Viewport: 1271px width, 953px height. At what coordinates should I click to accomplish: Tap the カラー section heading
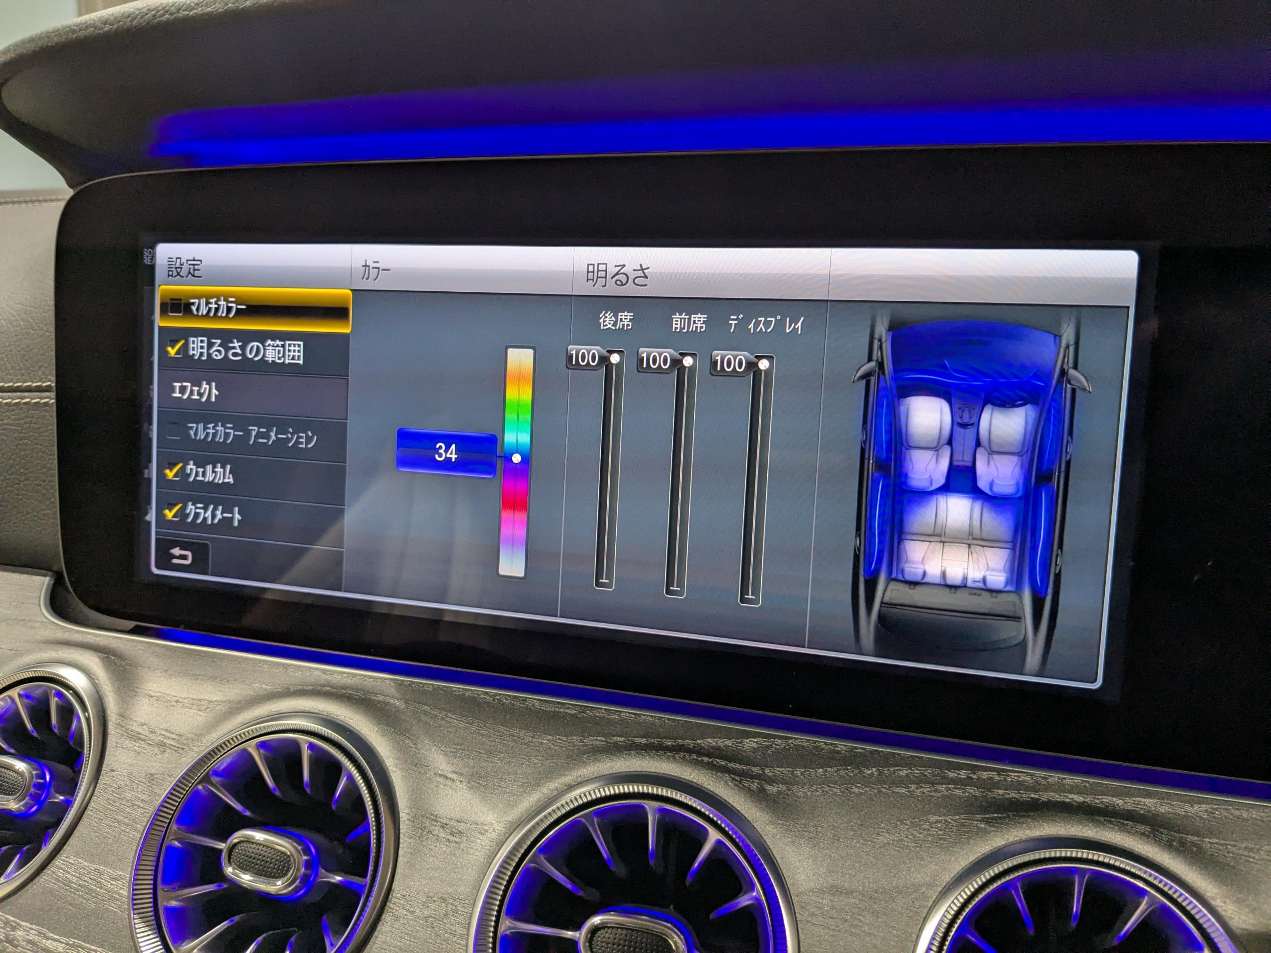[x=375, y=270]
